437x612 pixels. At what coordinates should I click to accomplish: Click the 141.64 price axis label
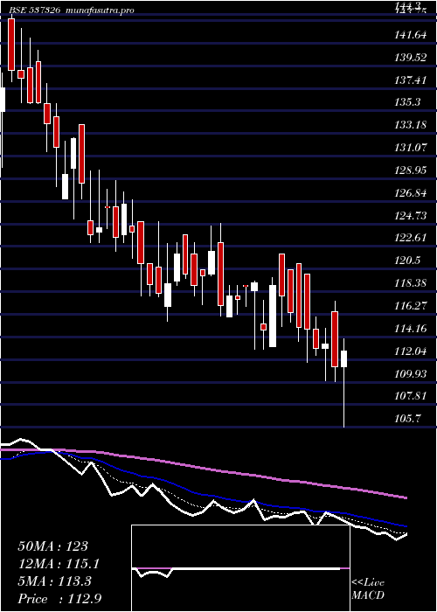[410, 36]
